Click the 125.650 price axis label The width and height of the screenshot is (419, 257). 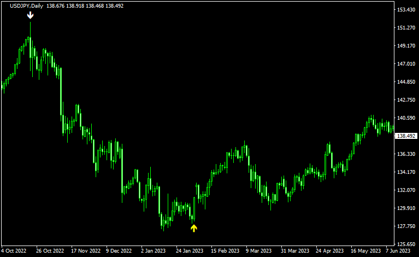pos(405,244)
